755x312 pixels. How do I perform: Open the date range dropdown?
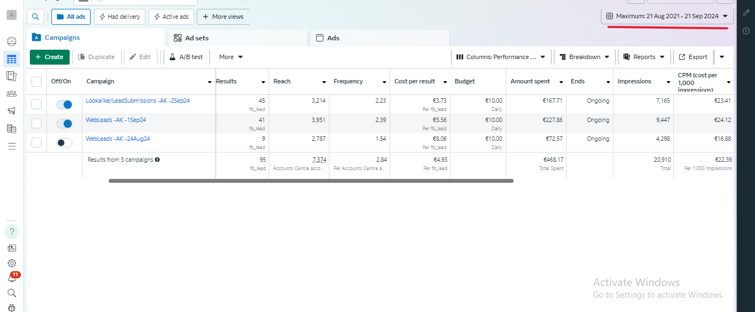click(x=667, y=17)
